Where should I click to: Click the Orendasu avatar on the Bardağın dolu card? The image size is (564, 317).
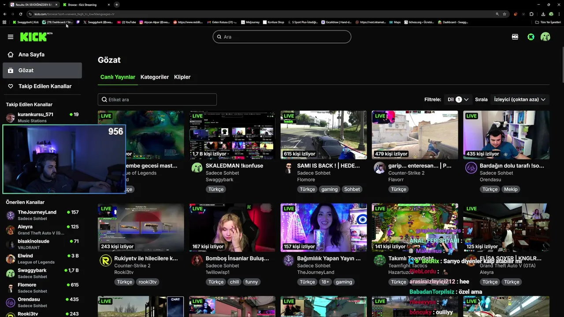[471, 168]
